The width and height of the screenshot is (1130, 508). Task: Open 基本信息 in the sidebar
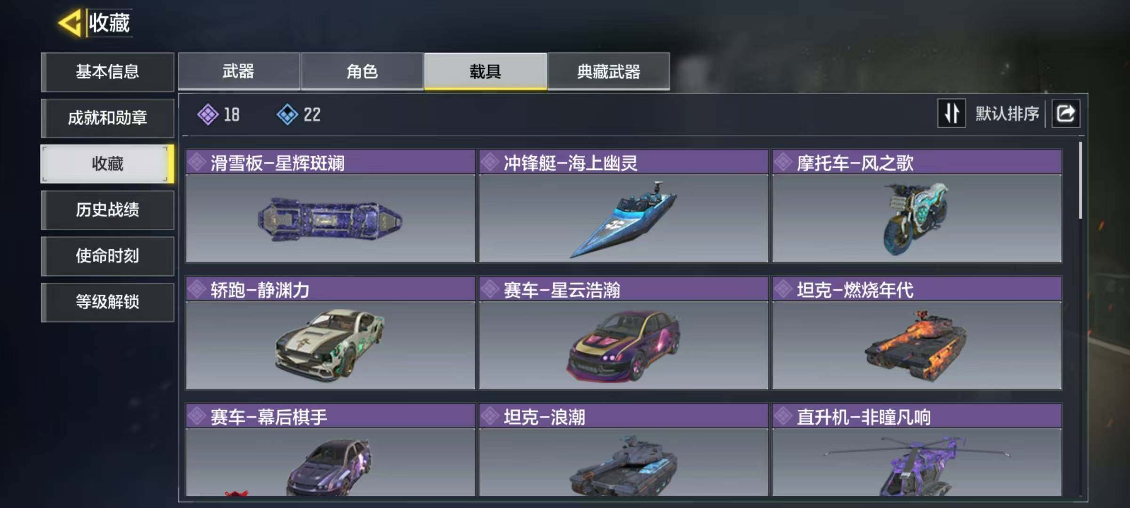click(107, 72)
